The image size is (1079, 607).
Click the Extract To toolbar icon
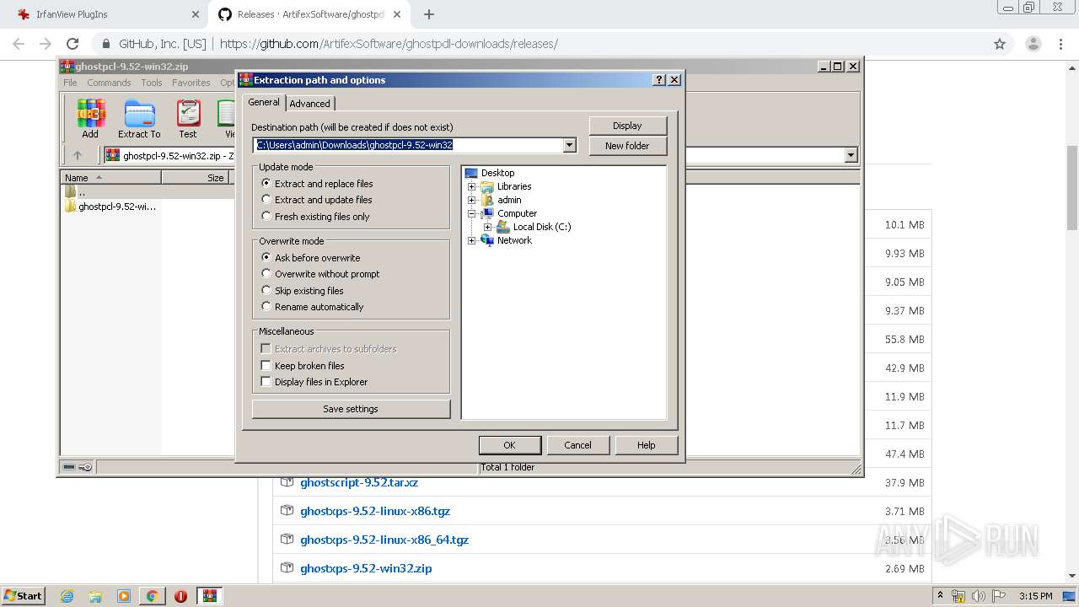point(139,119)
